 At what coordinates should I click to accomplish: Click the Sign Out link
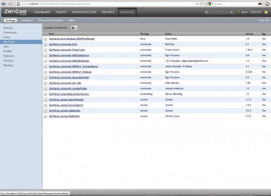[256, 12]
